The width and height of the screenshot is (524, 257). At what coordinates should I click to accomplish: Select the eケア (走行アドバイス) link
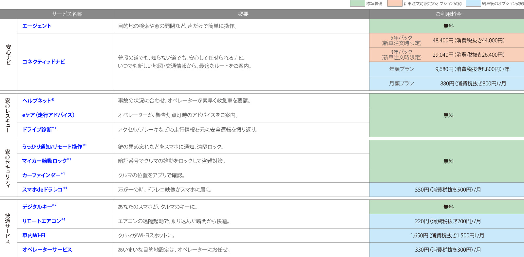point(48,115)
